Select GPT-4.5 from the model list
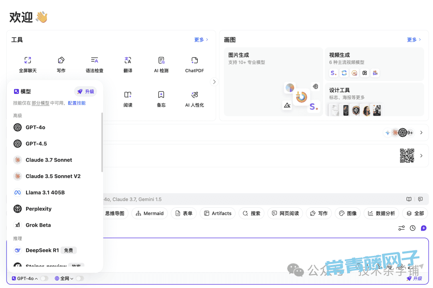This screenshot has height=288, width=433. (55, 144)
